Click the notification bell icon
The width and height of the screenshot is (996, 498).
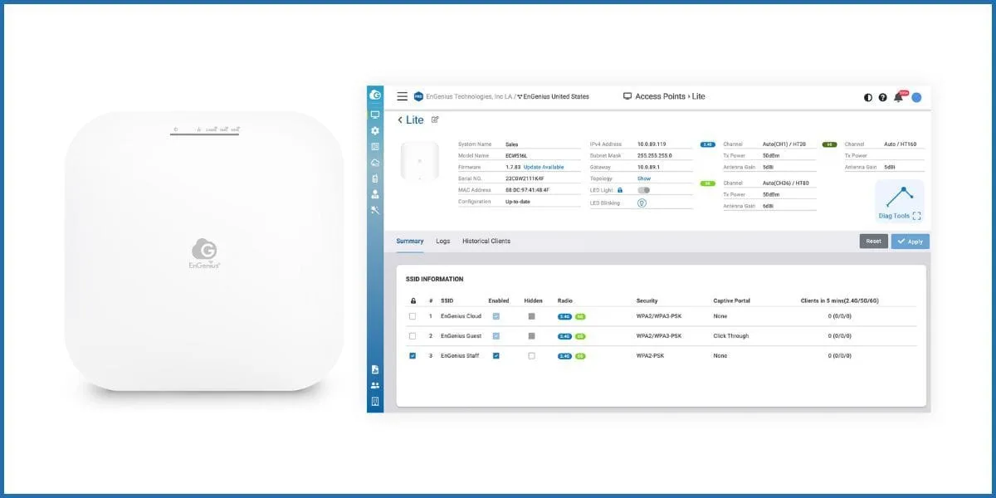899,96
